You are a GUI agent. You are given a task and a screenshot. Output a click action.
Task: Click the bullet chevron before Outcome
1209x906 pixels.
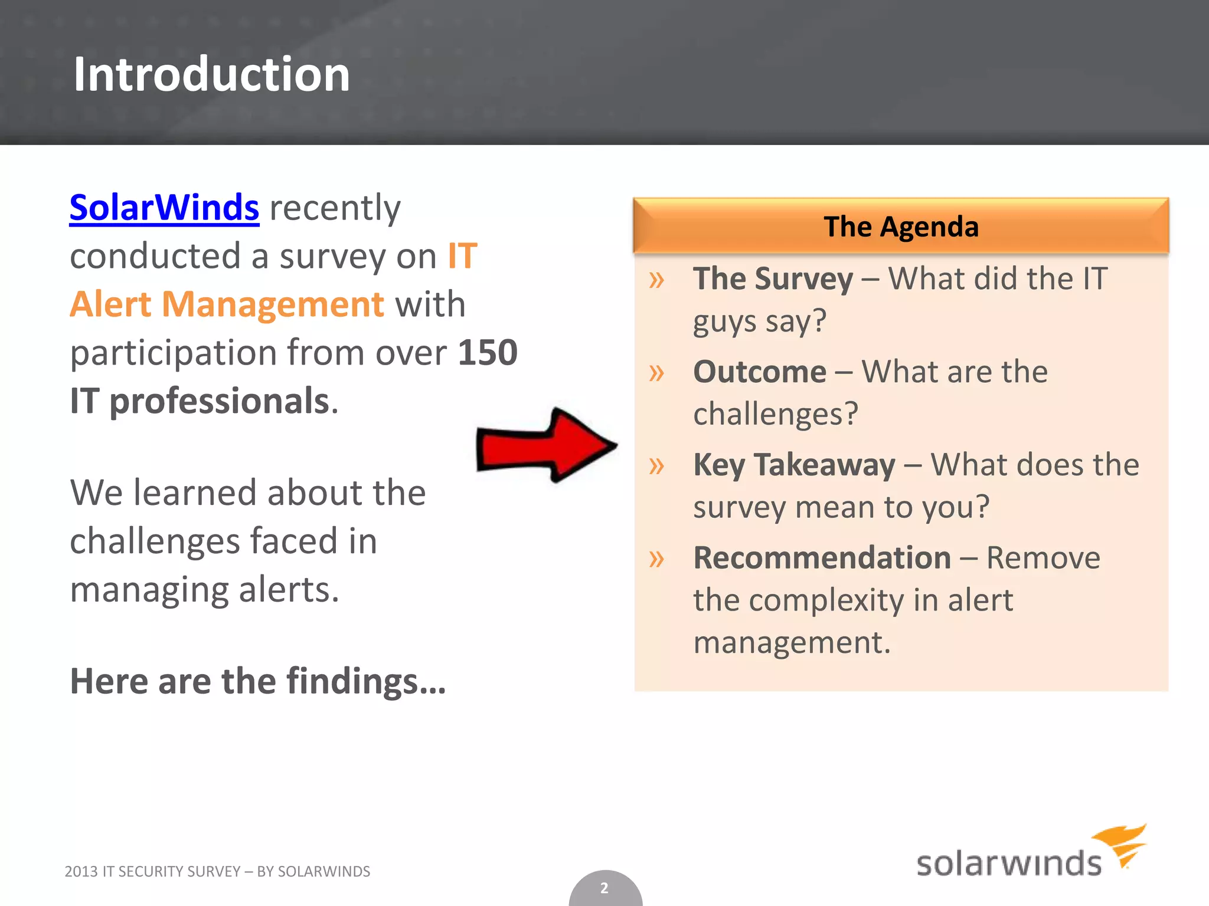656,373
